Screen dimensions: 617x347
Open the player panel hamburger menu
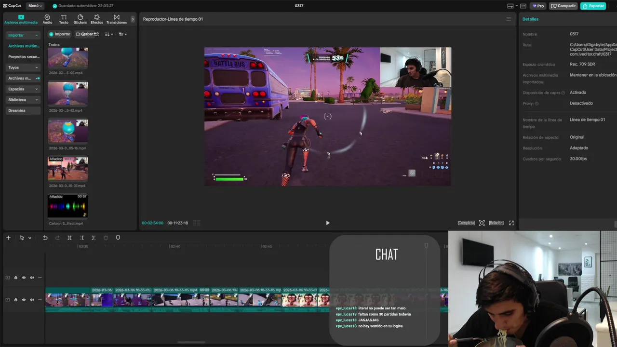(508, 19)
